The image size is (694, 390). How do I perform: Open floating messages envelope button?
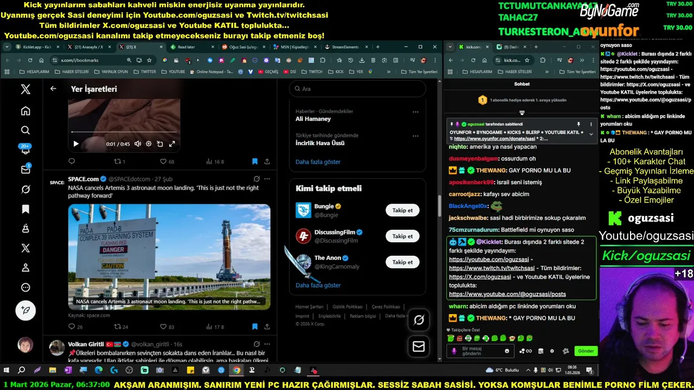(419, 346)
